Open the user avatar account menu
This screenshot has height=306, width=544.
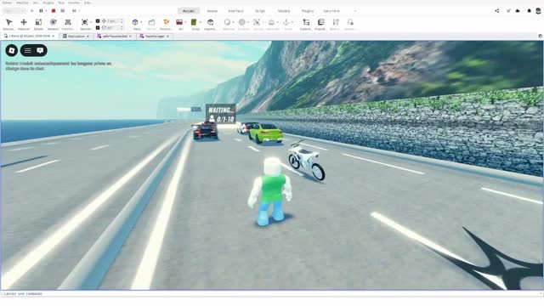(538, 11)
